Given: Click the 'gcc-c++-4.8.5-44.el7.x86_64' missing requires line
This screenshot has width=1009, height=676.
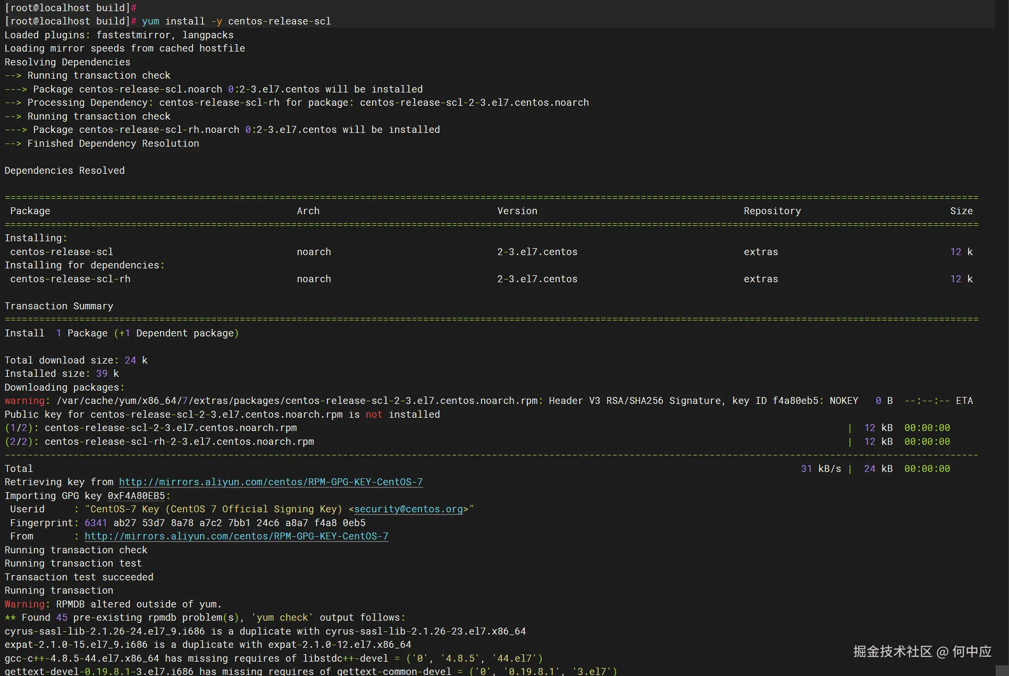Looking at the screenshot, I should 274,658.
